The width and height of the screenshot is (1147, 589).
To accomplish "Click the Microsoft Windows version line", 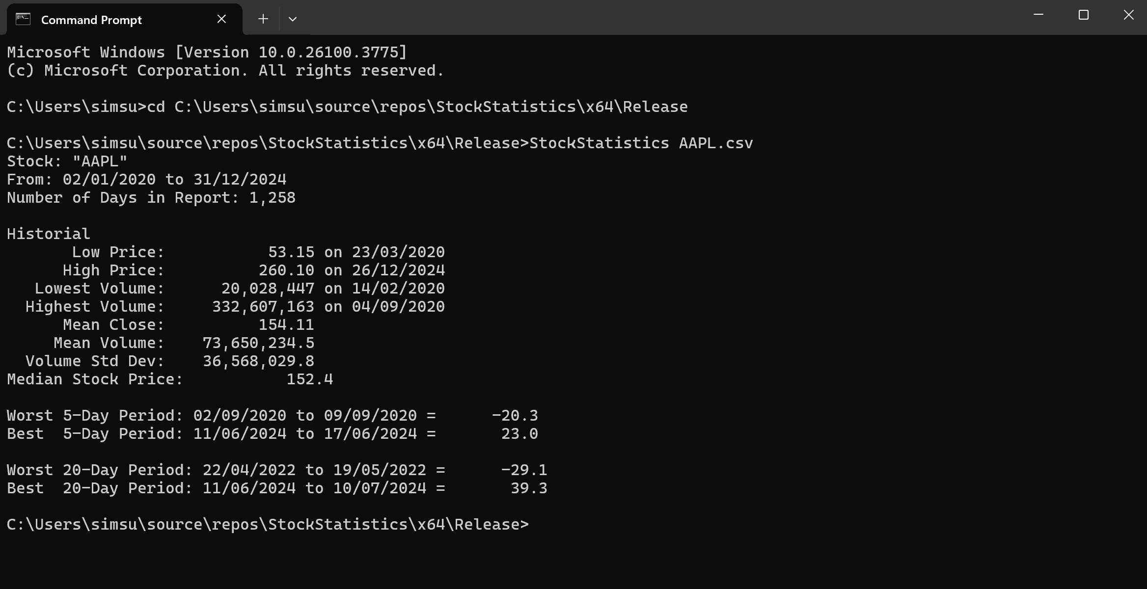I will coord(207,53).
